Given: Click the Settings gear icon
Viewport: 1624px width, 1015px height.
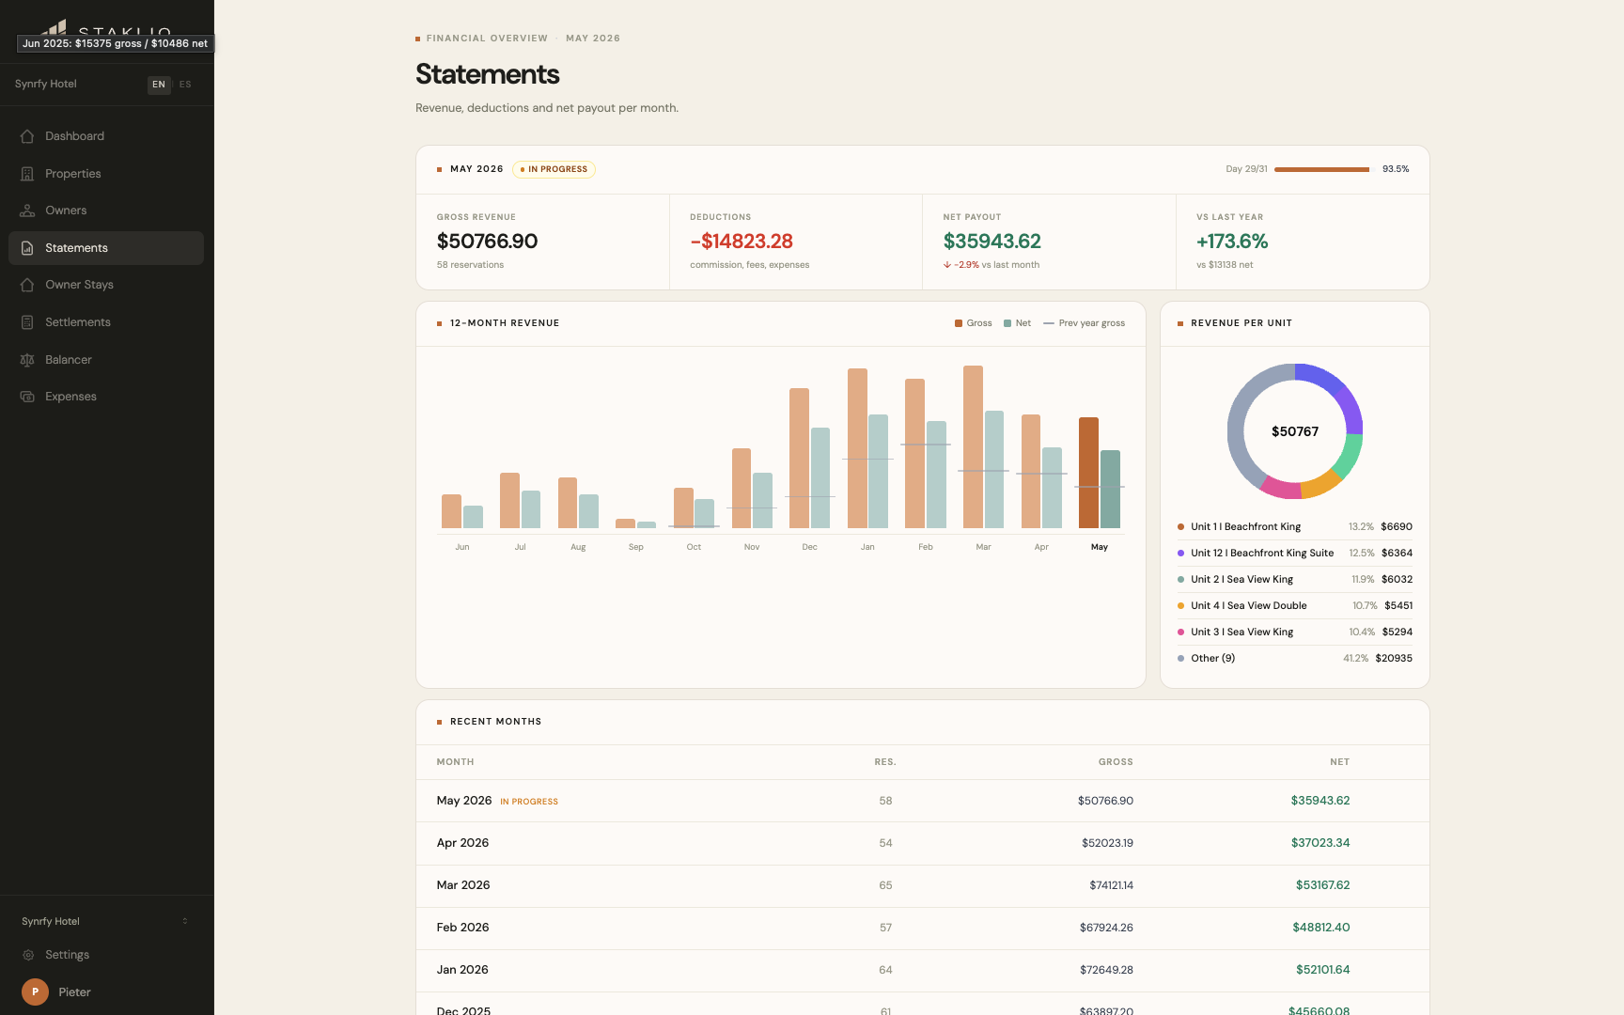Looking at the screenshot, I should pos(28,955).
